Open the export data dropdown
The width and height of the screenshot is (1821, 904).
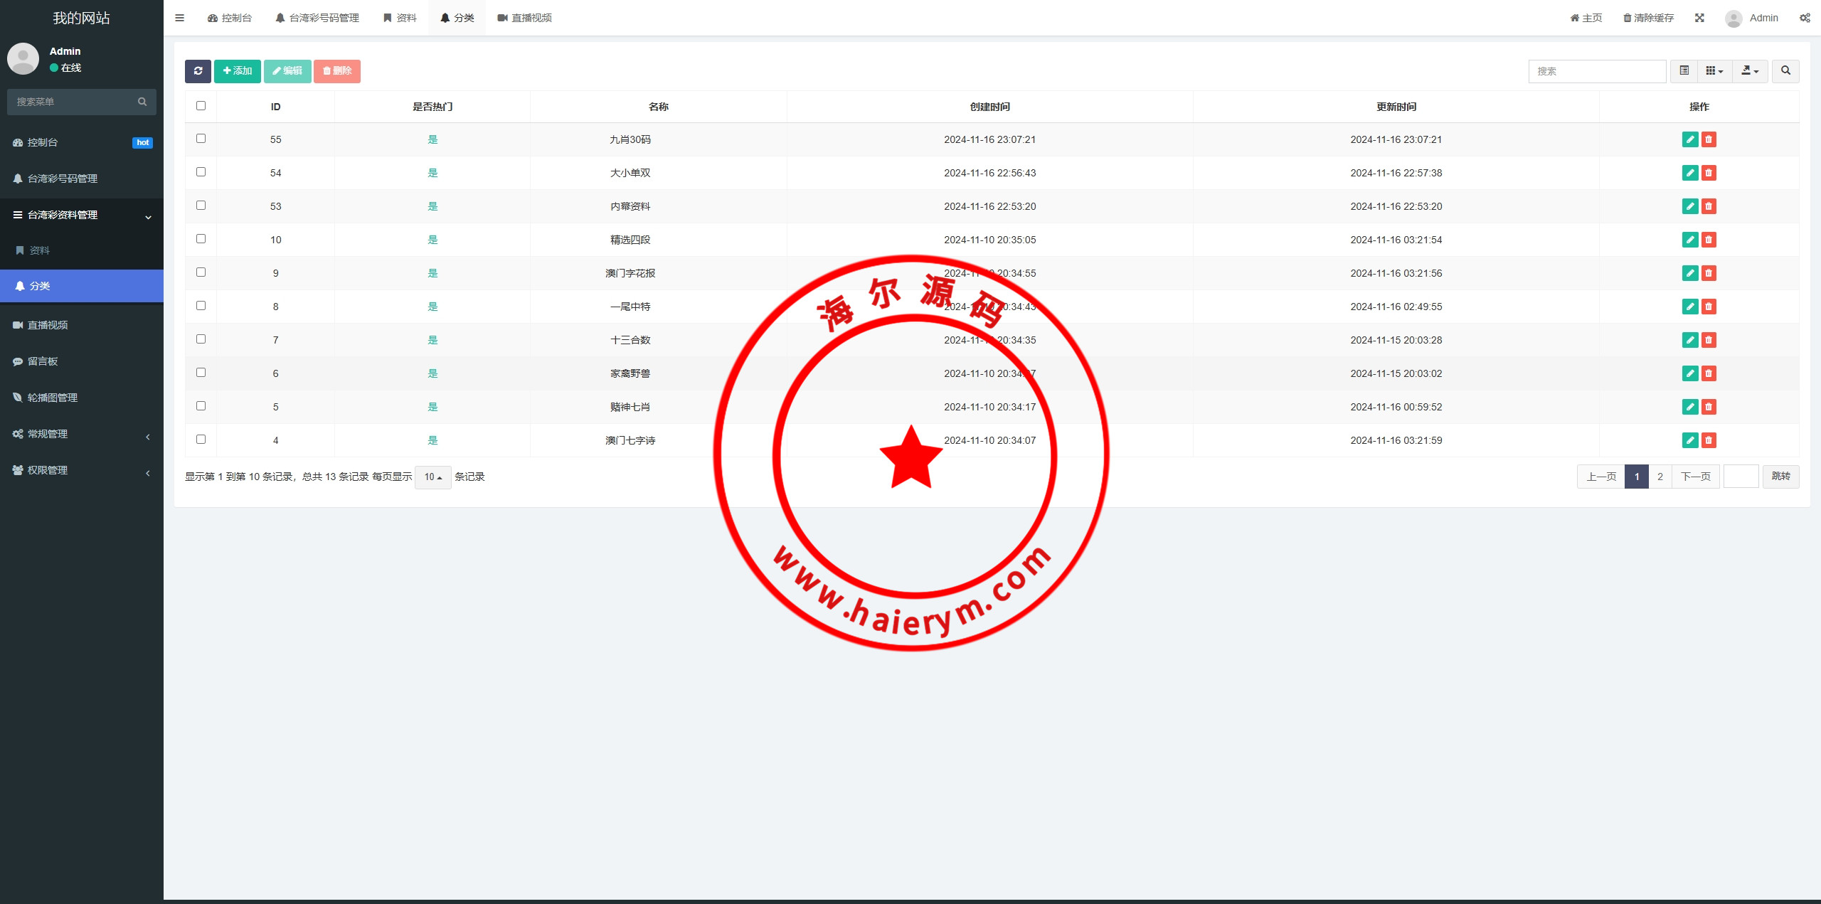1750,71
